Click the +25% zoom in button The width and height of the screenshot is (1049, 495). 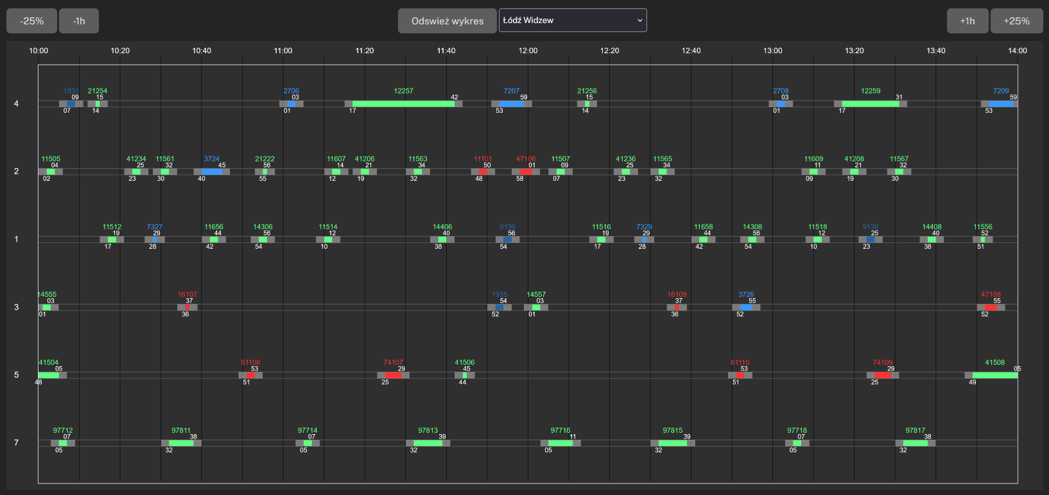click(x=1016, y=21)
